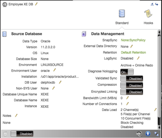Click the LINUXSOURCE environment value
The width and height of the screenshot is (162, 138).
[52, 65]
